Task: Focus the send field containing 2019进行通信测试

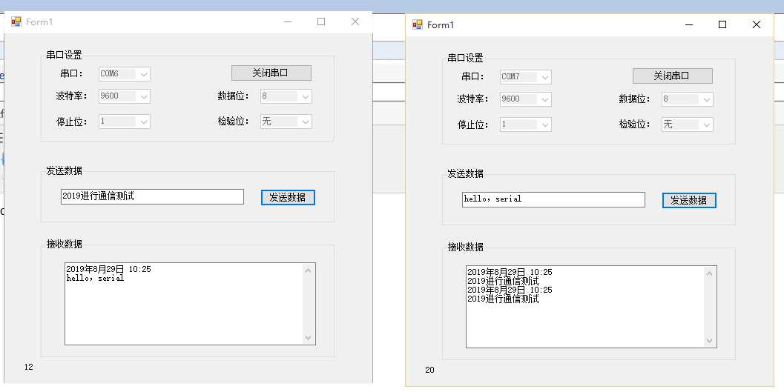Action: click(153, 196)
